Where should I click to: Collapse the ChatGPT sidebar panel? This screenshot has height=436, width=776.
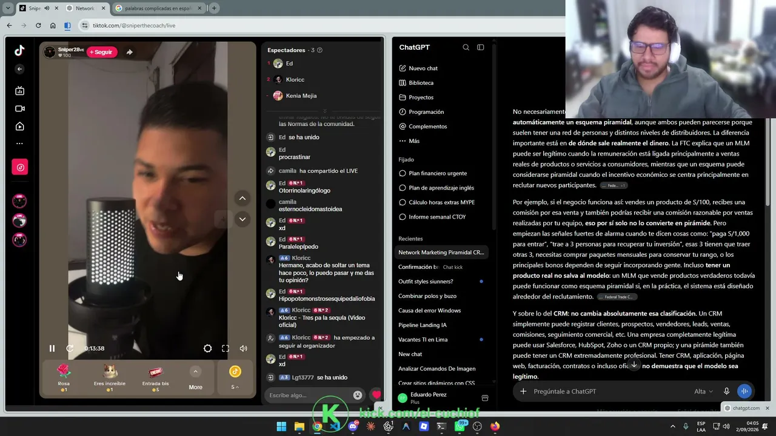481,47
